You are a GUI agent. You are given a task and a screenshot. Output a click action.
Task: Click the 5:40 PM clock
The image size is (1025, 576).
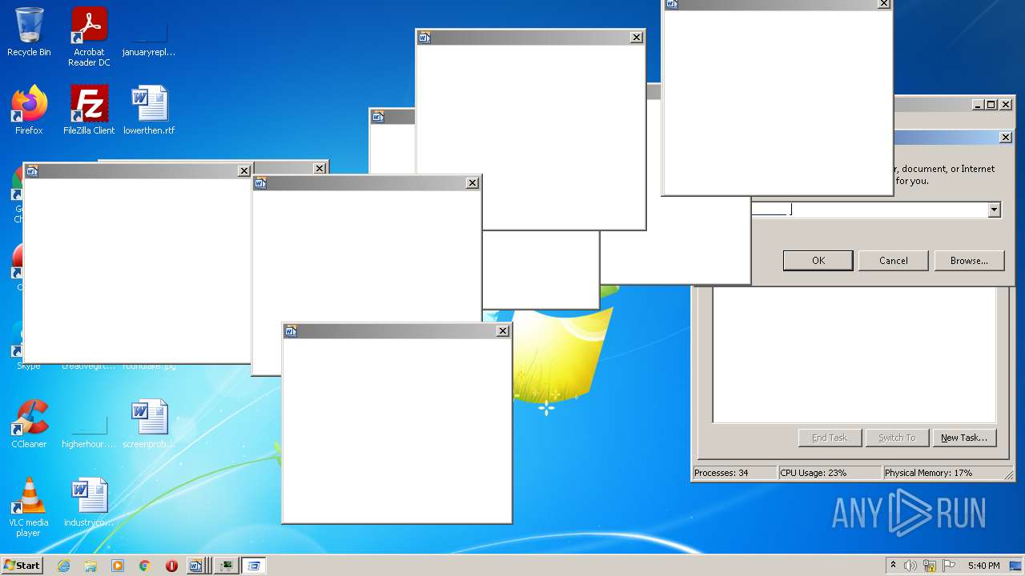[983, 566]
